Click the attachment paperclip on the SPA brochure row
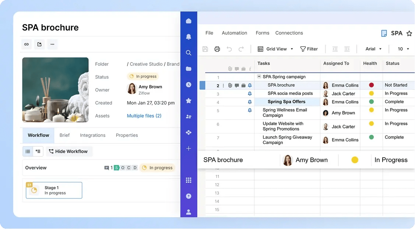Image resolution: width=415 pixels, height=229 pixels. [229, 85]
